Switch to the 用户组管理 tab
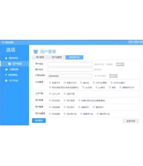This screenshot has height=166, width=143. click(56, 57)
